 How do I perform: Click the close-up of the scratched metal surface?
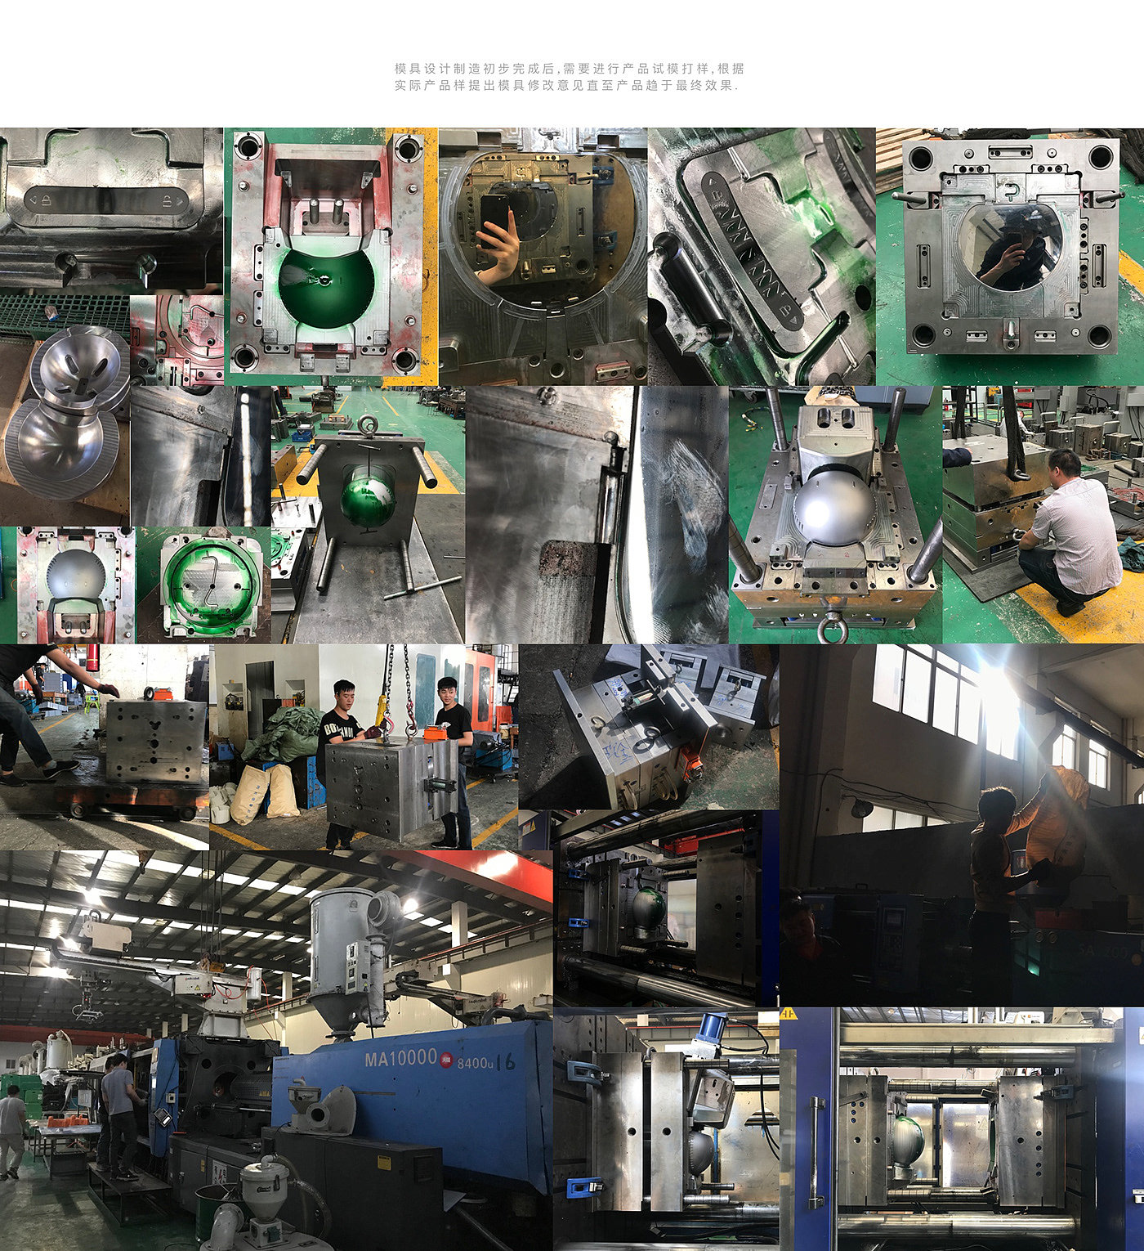[x=597, y=513]
